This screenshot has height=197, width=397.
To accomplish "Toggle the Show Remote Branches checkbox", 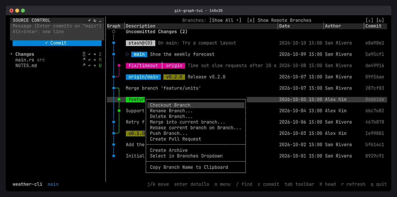I will [251, 20].
